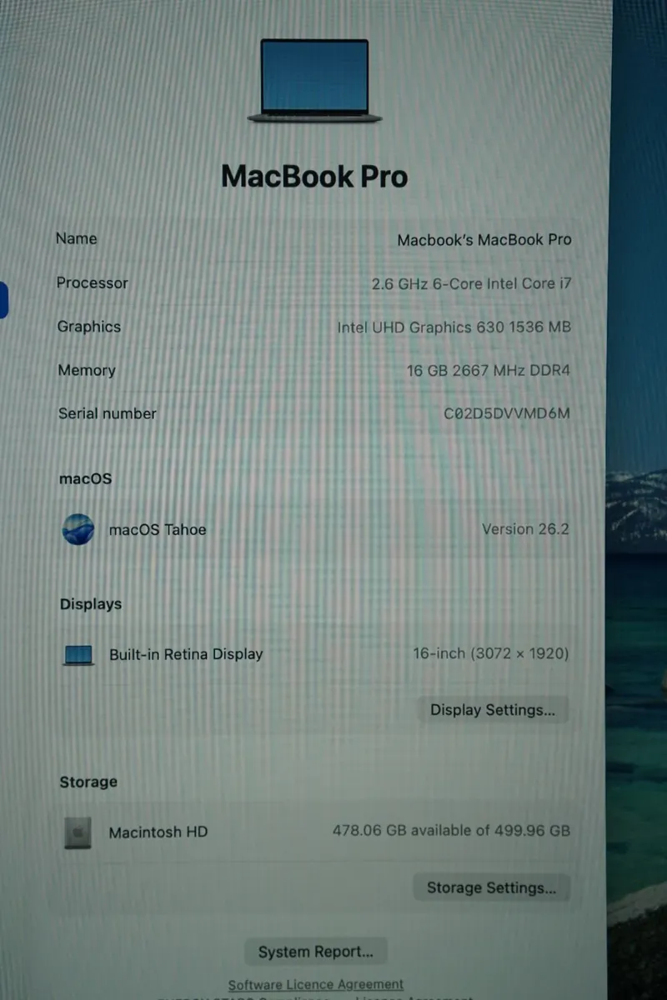The width and height of the screenshot is (667, 1000).
Task: Open the Software Licence Agreement link
Action: click(x=316, y=984)
